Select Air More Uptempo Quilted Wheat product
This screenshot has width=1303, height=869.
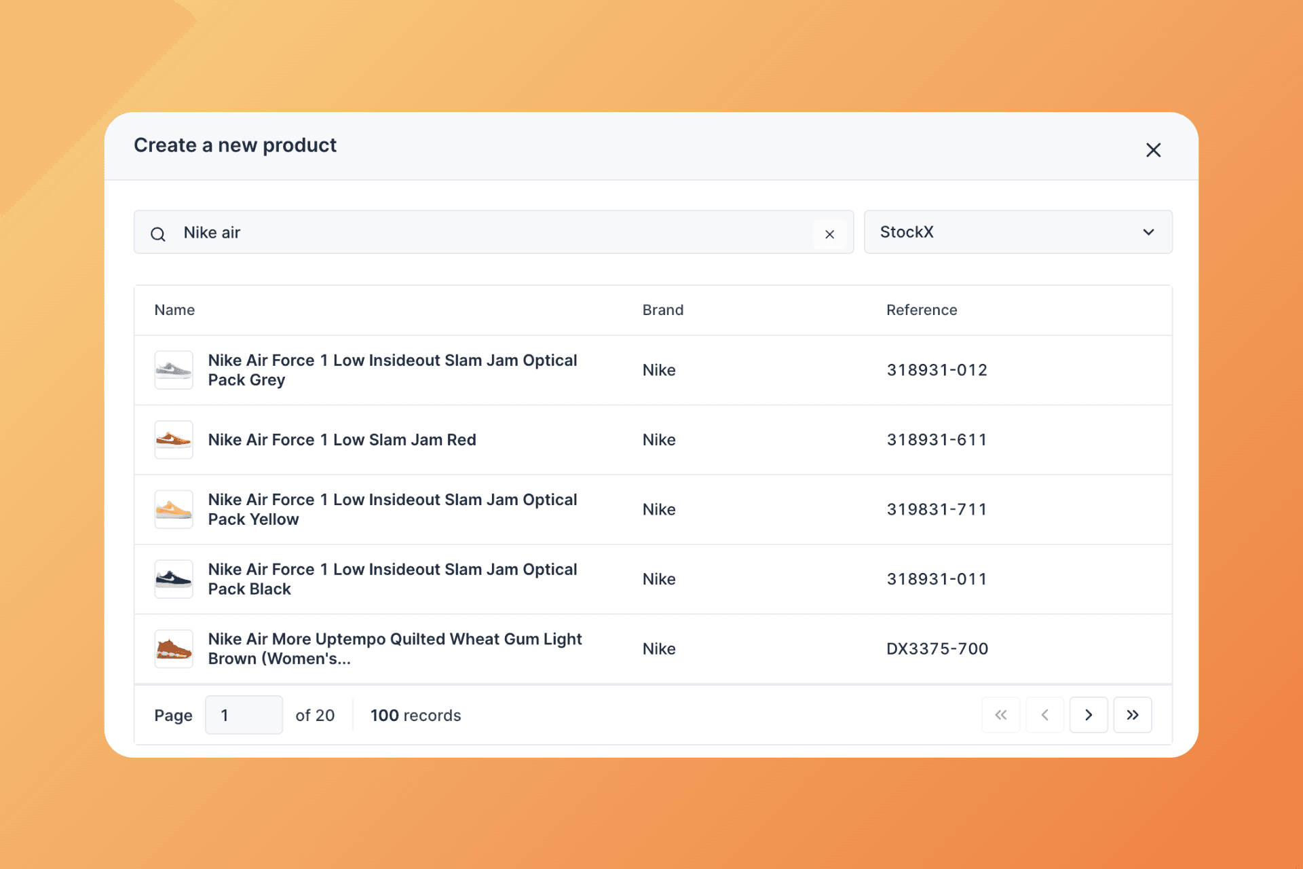point(394,649)
